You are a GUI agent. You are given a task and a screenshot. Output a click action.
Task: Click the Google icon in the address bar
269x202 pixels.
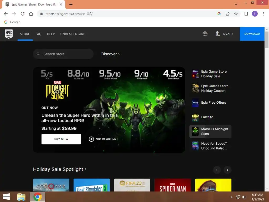tap(219, 14)
